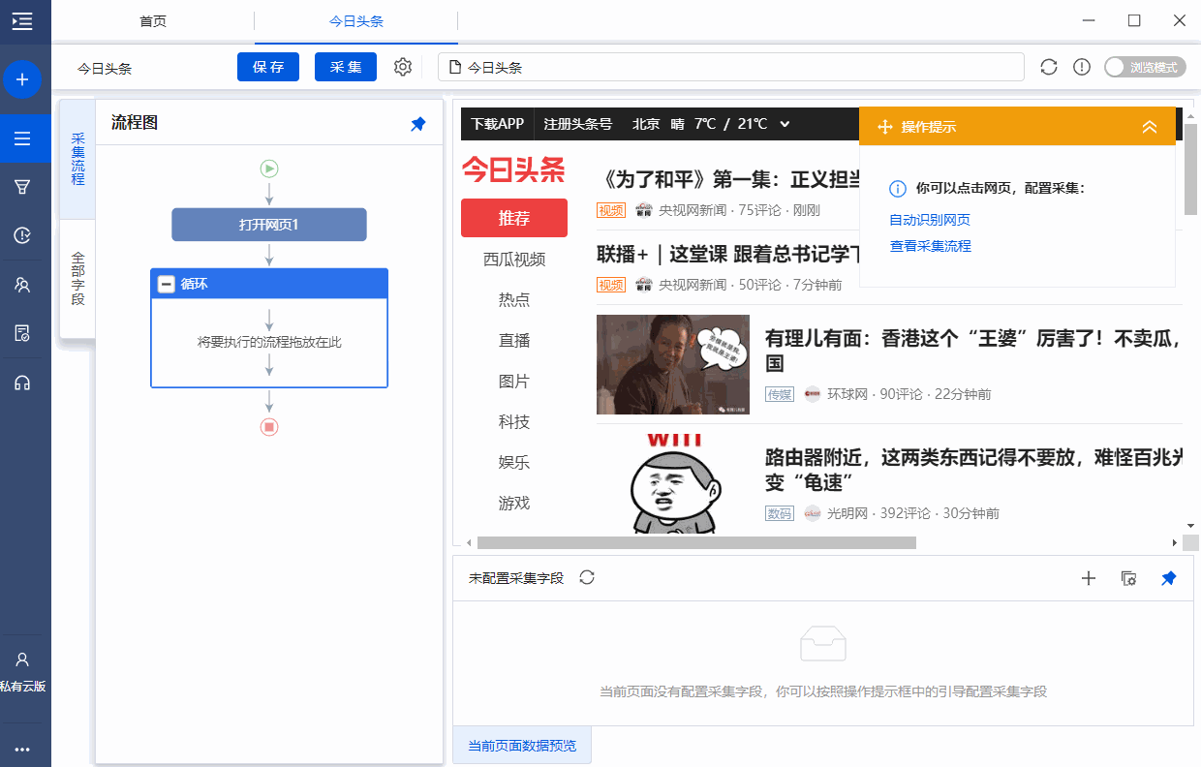The height and width of the screenshot is (767, 1201).
Task: Pin the data fields panel
Action: pyautogui.click(x=1169, y=578)
